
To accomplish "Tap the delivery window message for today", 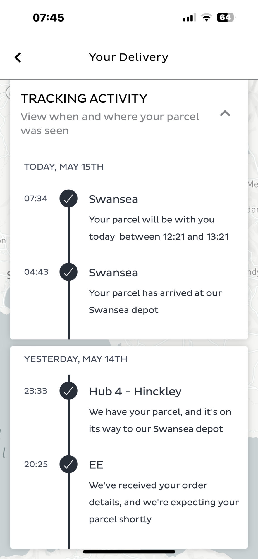I will click(159, 228).
